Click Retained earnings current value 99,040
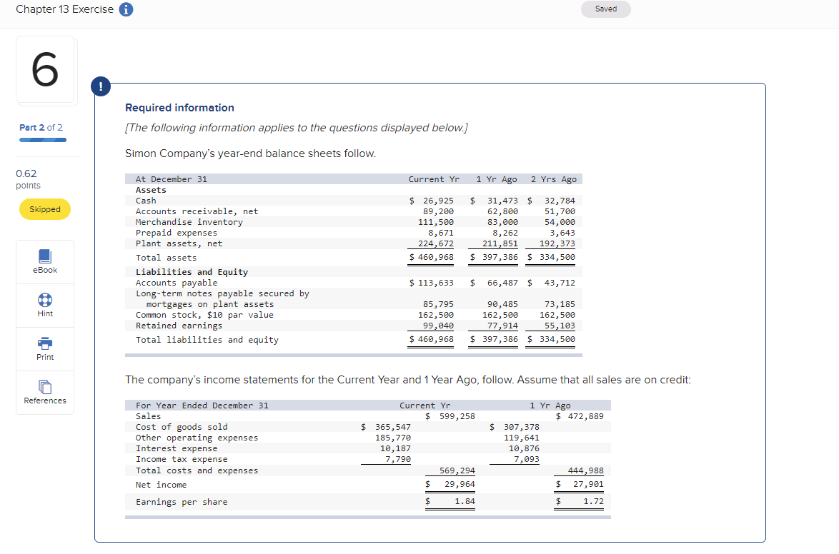The width and height of the screenshot is (839, 554). [x=438, y=326]
